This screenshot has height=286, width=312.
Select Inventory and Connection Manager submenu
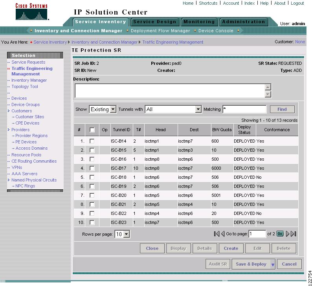79,31
